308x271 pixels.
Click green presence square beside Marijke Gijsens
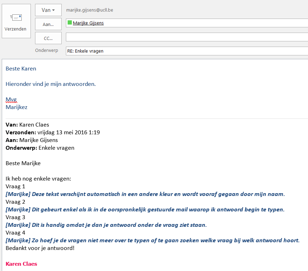pos(70,23)
